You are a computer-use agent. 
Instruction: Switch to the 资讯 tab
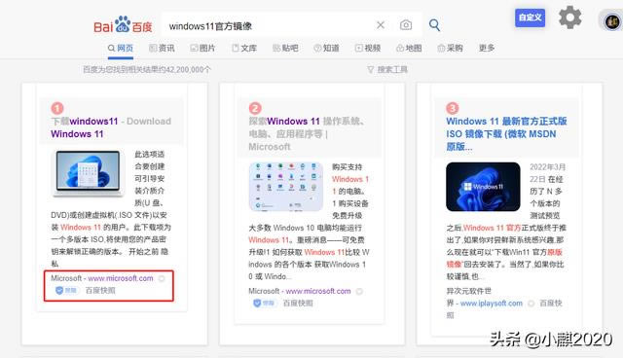click(x=162, y=48)
